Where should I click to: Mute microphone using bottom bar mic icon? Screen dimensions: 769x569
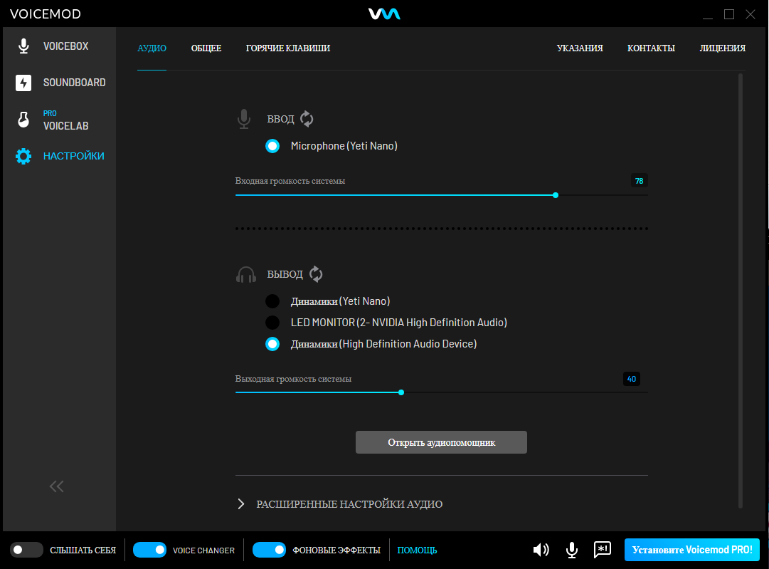[x=572, y=550]
